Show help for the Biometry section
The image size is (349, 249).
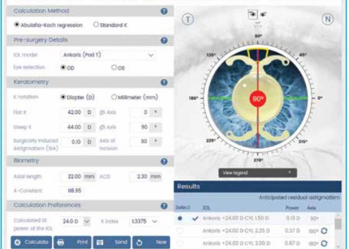point(164,161)
